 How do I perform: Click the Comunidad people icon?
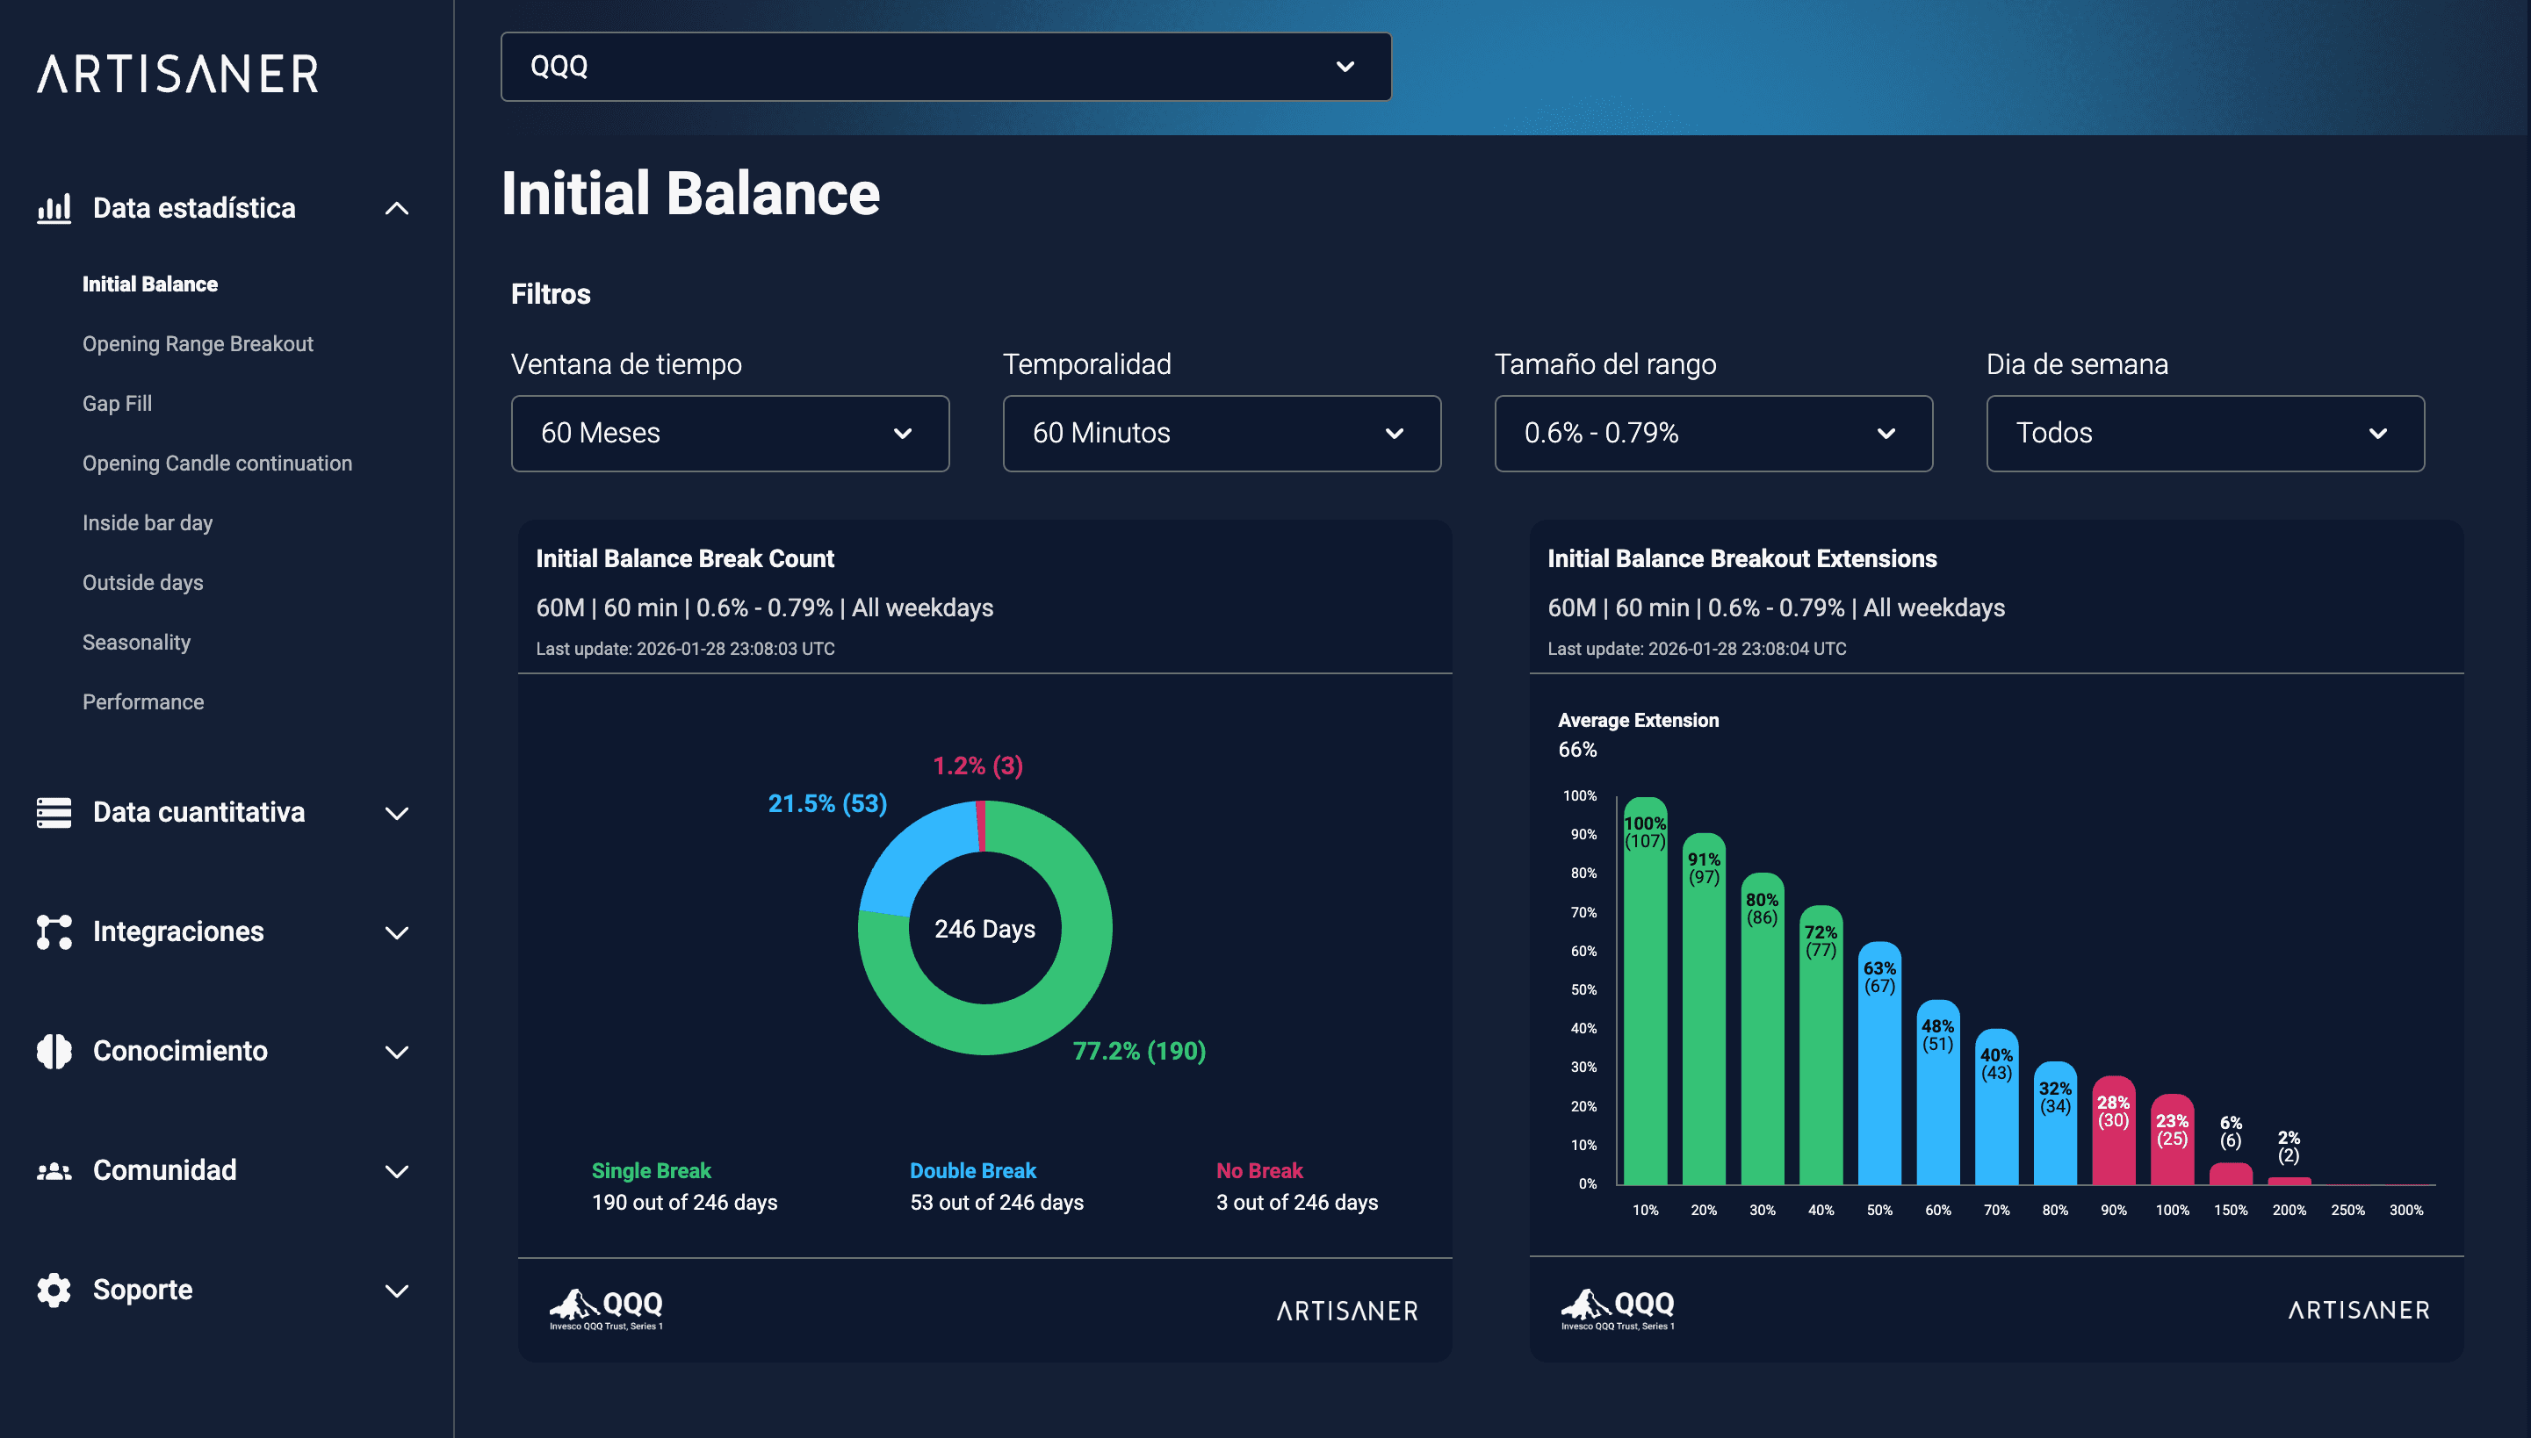pos(54,1170)
